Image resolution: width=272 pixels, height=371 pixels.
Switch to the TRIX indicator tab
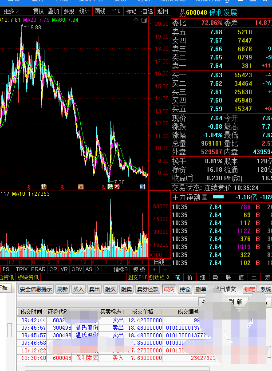[x=22, y=269]
